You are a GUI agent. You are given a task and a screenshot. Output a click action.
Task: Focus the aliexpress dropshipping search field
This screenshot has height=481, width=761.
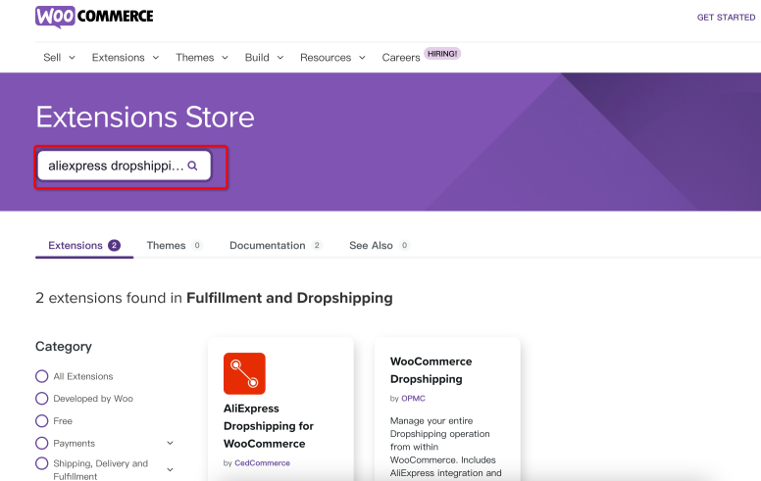(x=125, y=166)
